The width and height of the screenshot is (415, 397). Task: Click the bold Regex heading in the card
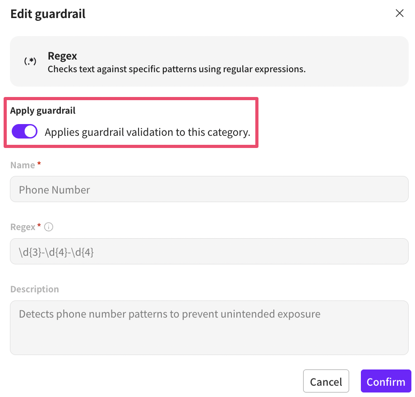point(62,56)
